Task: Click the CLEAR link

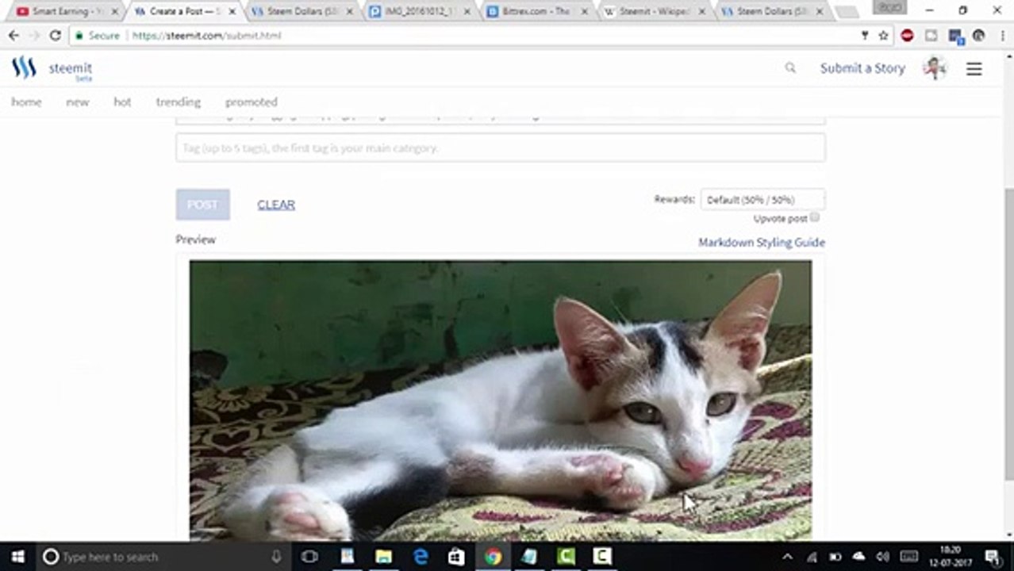Action: [276, 205]
